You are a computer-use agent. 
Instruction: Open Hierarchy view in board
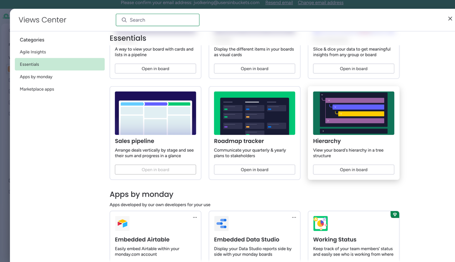353,170
